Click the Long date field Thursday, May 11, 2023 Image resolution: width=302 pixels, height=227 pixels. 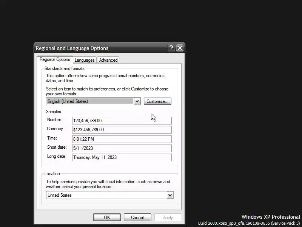122,157
